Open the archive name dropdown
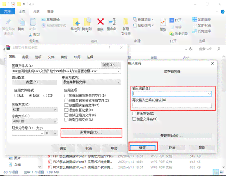 [119, 71]
